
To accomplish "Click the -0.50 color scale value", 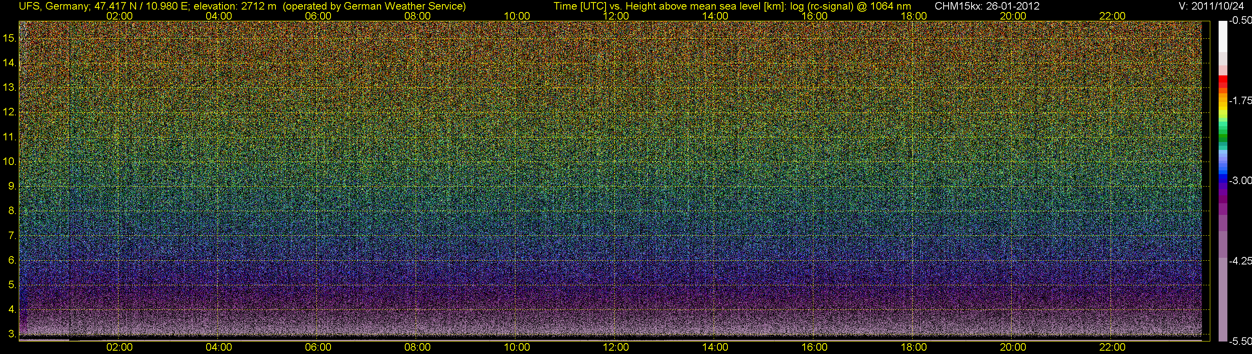I will [x=1240, y=20].
